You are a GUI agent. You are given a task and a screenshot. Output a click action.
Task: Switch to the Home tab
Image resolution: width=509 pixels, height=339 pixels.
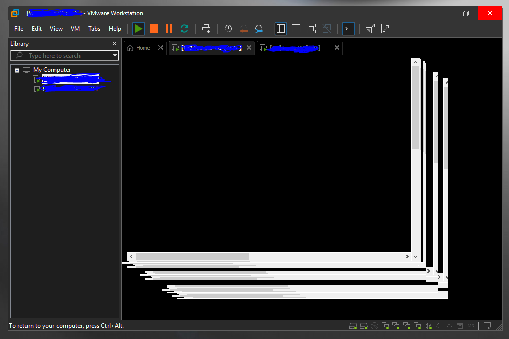tap(139, 48)
